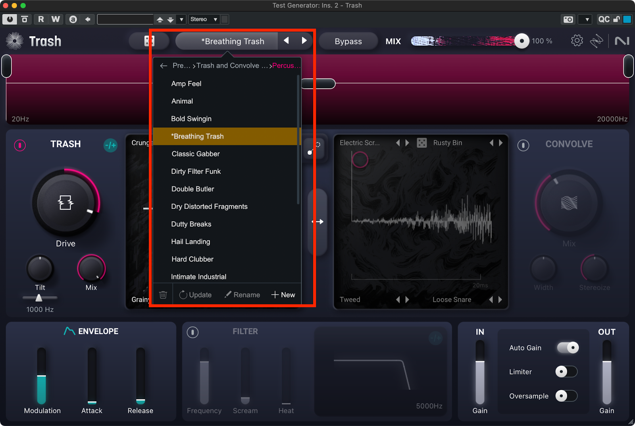Viewport: 635px width, 426px height.
Task: Click the circled 'a' compare icon in toolbar
Action: (x=73, y=19)
